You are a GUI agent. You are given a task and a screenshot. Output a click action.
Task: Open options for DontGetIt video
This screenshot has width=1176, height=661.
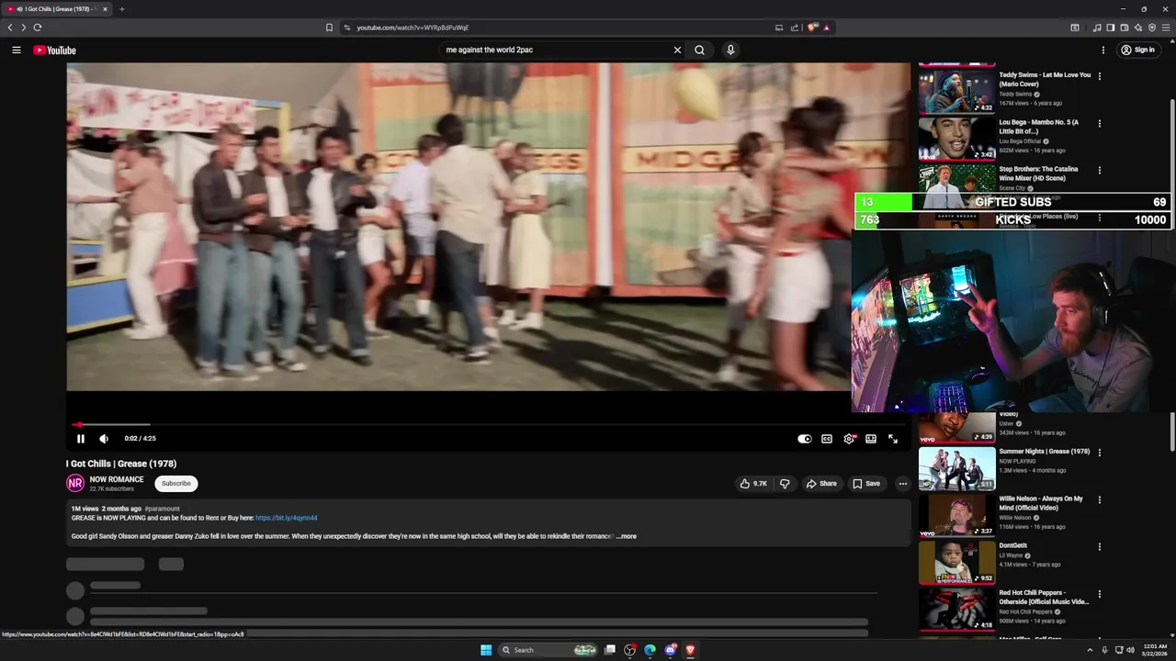(1100, 546)
